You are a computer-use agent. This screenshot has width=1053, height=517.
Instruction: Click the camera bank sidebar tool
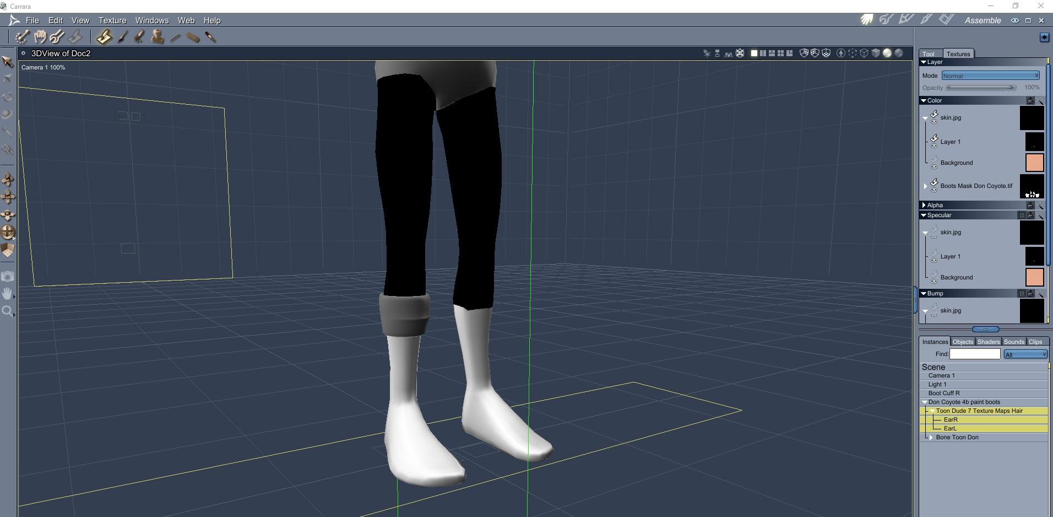[x=8, y=215]
